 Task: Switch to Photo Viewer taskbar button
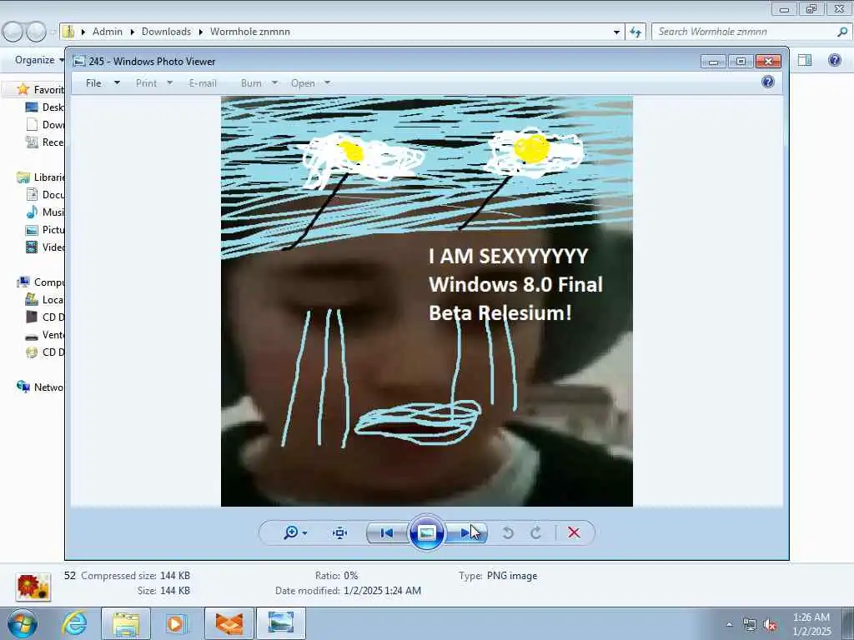pos(280,623)
